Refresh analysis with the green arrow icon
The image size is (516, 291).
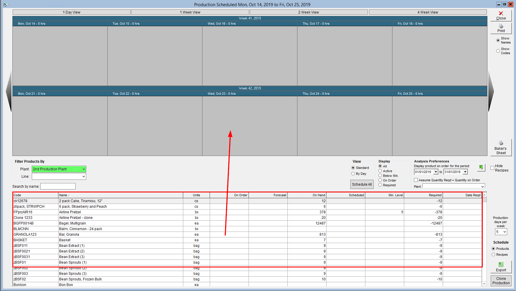(x=481, y=167)
